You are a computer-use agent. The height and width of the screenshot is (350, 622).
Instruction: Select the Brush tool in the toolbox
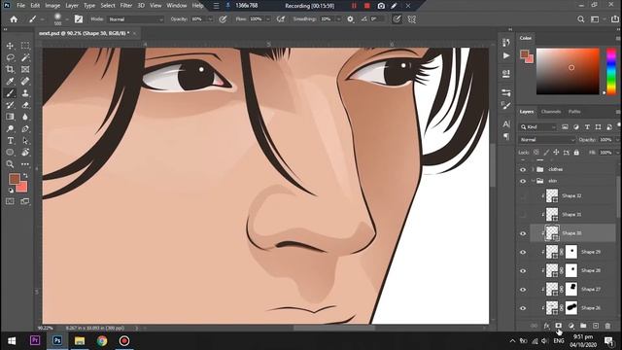(10, 93)
